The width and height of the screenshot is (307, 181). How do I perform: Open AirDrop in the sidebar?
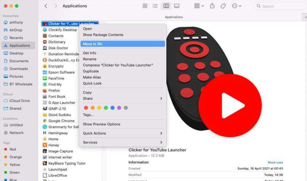pyautogui.click(x=16, y=30)
